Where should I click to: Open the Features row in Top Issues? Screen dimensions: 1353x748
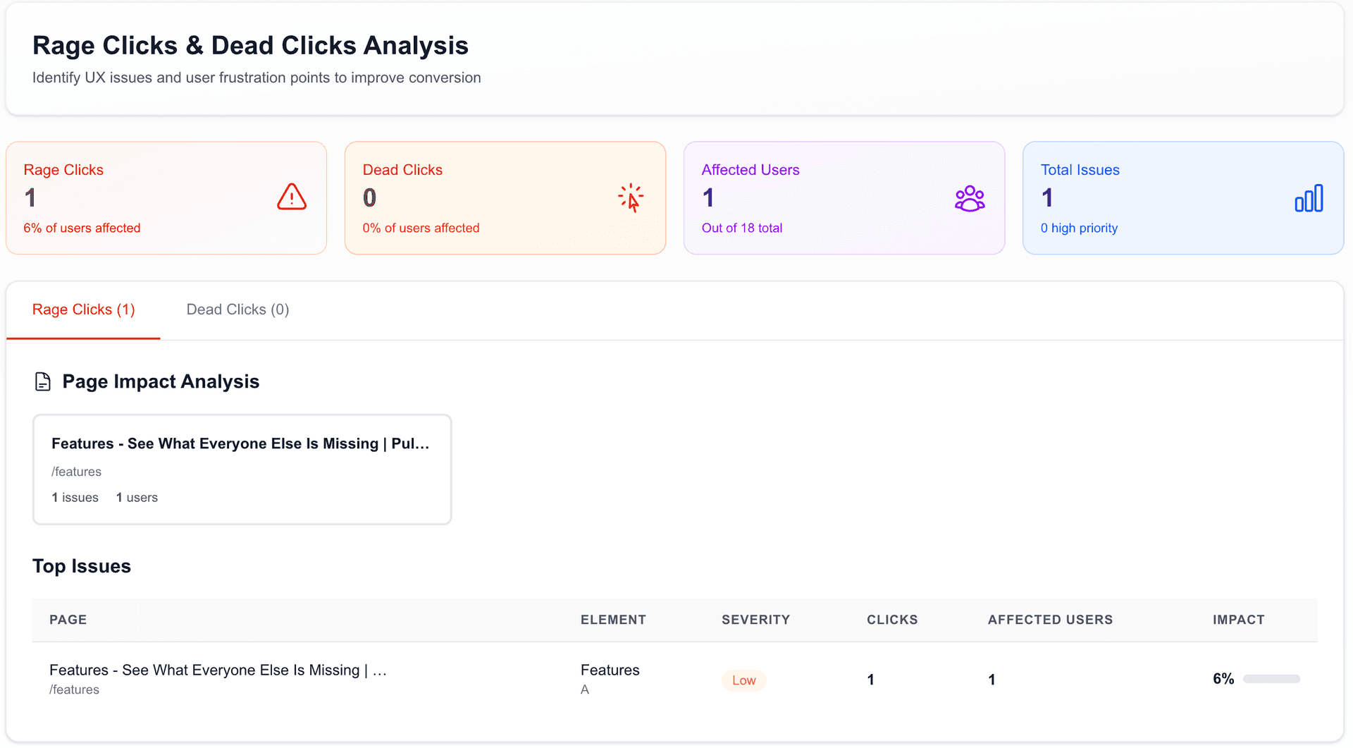[x=218, y=670]
